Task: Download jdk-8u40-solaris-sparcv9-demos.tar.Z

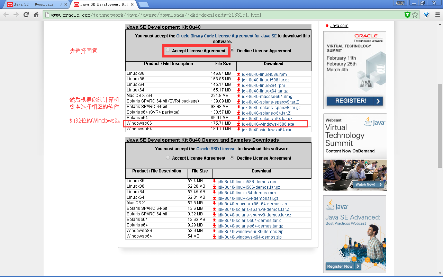Action: click(x=254, y=209)
